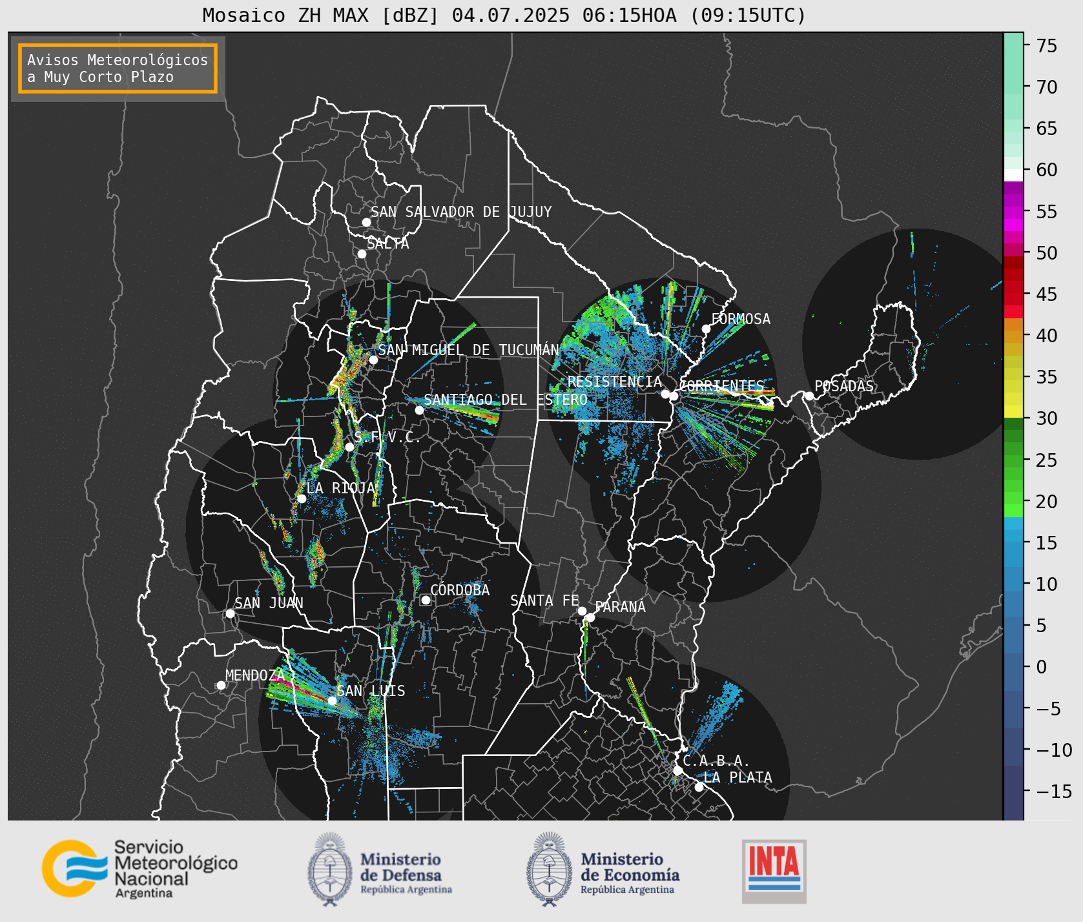Screen dimensions: 1083x922
Task: Click the Avisos Meteorológicos a Muy Corto Plazo box
Action: click(x=118, y=68)
